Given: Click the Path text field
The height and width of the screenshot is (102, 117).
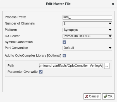Looking at the screenshot, I should (71, 66).
